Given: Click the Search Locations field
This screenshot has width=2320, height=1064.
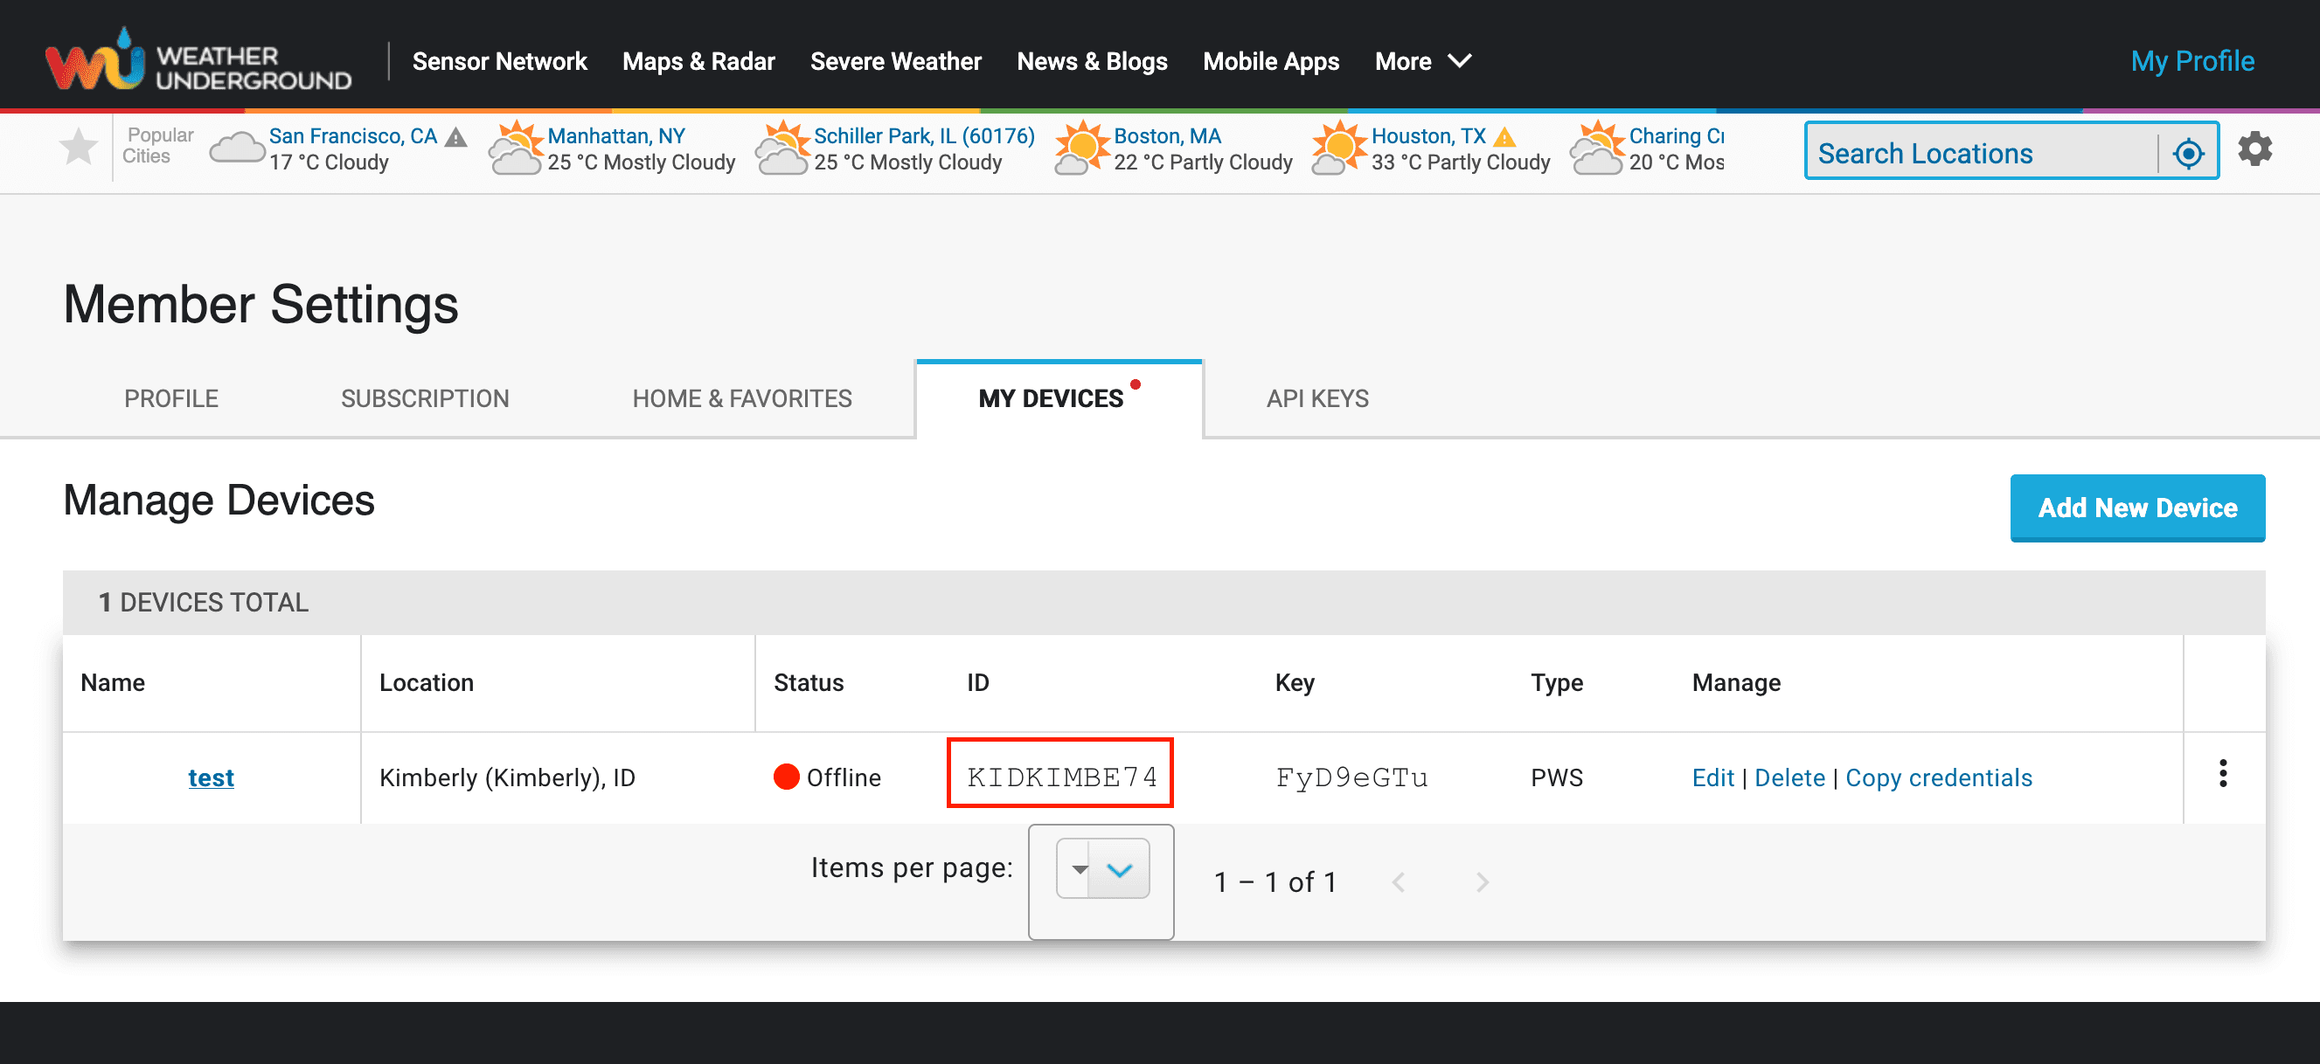Looking at the screenshot, I should click(1982, 154).
